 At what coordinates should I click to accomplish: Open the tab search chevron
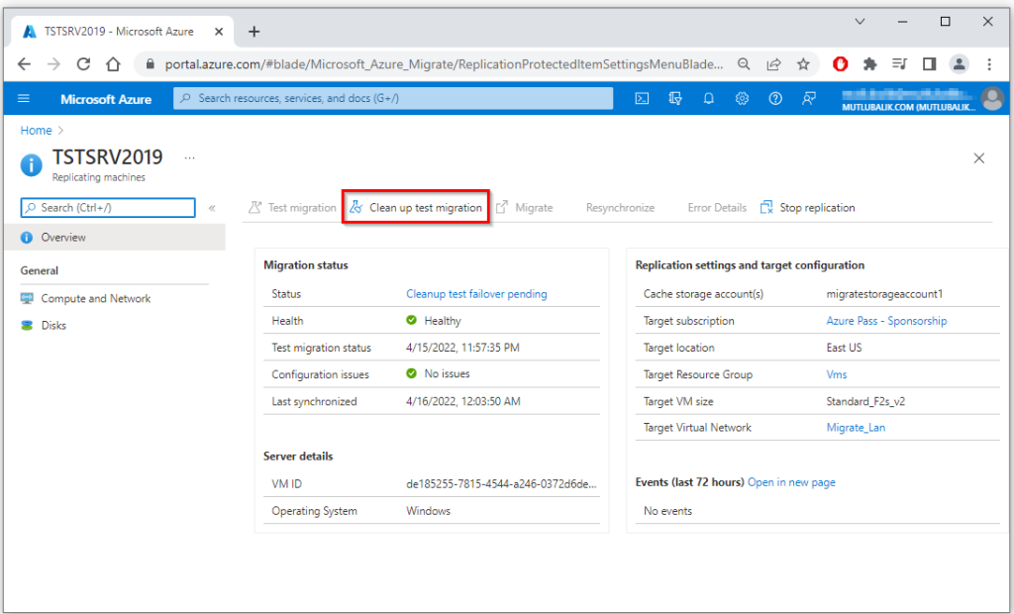point(861,22)
